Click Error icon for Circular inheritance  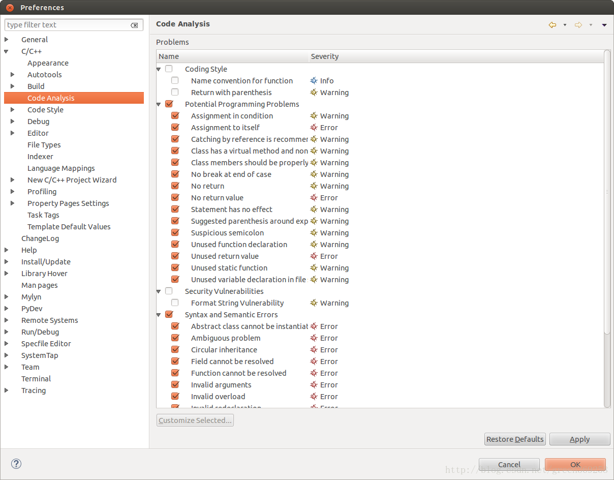(314, 350)
